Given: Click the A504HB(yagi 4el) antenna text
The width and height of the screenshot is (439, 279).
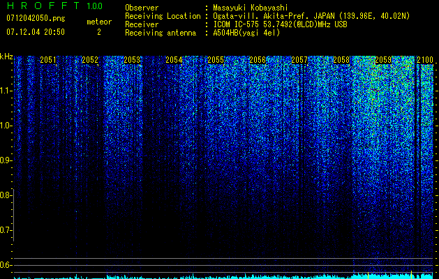Looking at the screenshot, I should click(246, 33).
